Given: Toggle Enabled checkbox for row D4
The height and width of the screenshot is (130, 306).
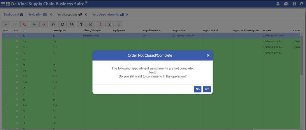Looking at the screenshot, I should (7, 71).
